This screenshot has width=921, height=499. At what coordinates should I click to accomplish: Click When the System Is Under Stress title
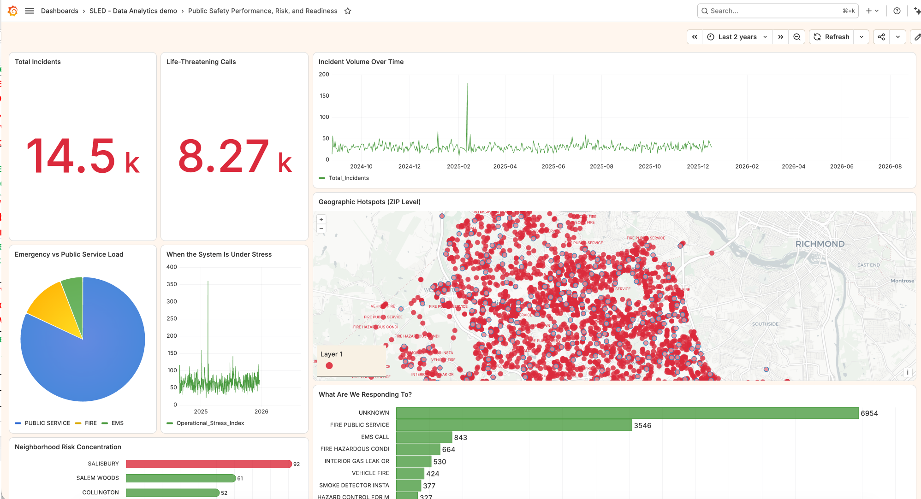point(219,254)
